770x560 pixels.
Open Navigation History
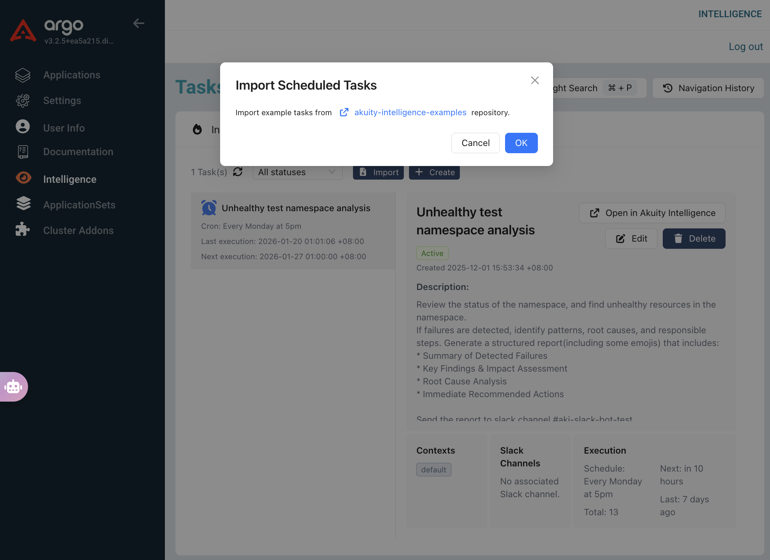[x=708, y=88]
